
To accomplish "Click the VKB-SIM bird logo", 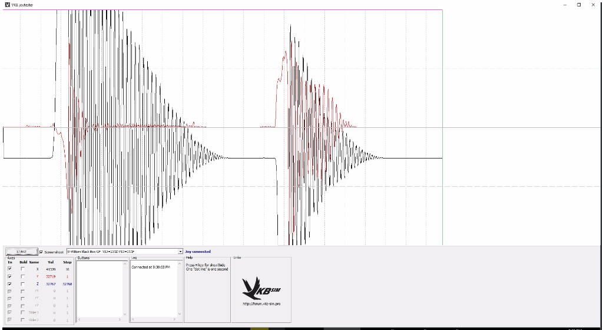I will tap(261, 287).
